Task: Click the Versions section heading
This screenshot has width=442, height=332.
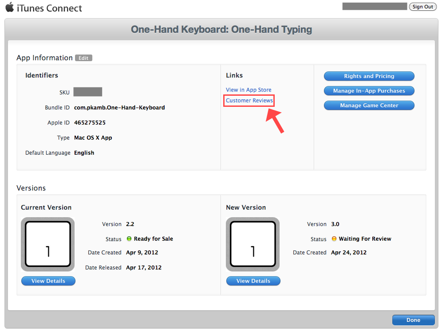Action: (x=31, y=188)
